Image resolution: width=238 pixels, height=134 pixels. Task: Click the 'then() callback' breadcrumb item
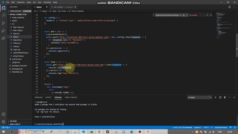tap(77, 11)
